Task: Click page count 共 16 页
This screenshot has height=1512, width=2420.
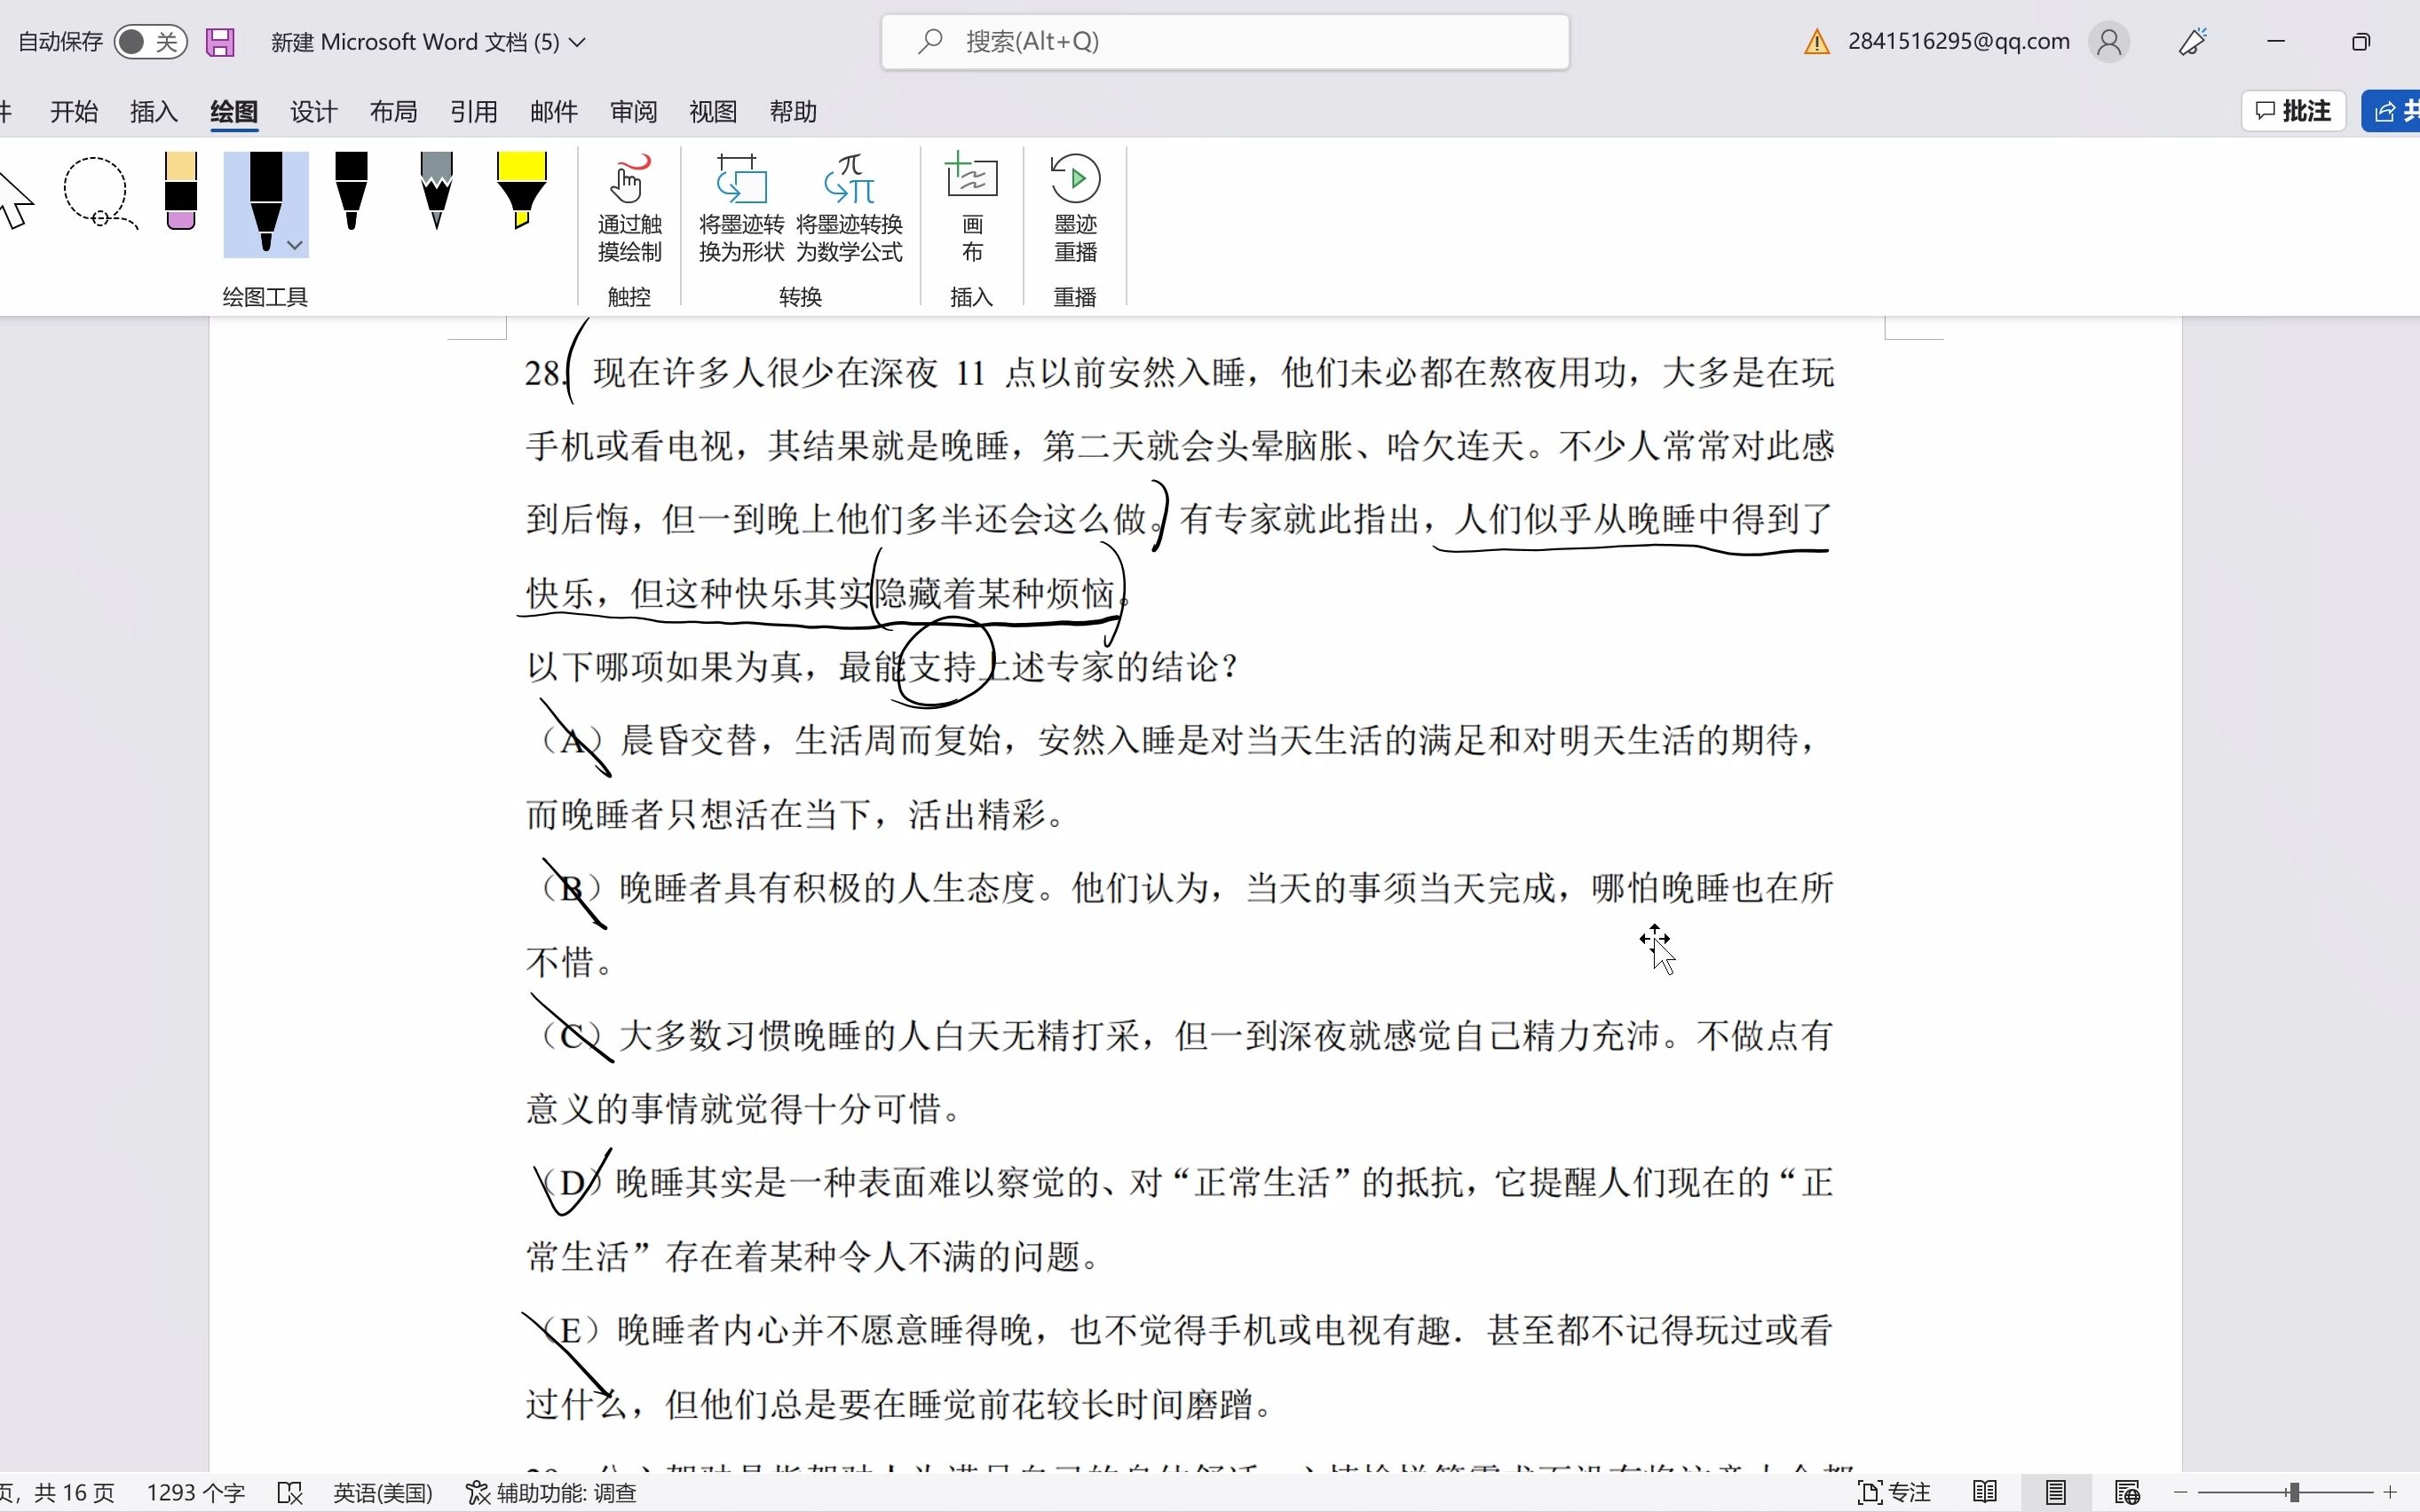Action: (74, 1493)
